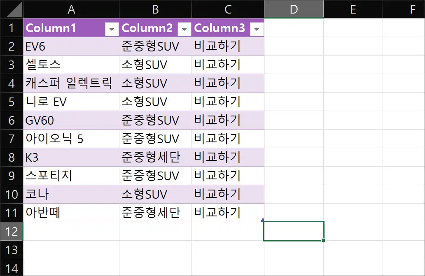The height and width of the screenshot is (276, 425).
Task: Select the cell containing 아이오닉 5
Action: pos(71,139)
